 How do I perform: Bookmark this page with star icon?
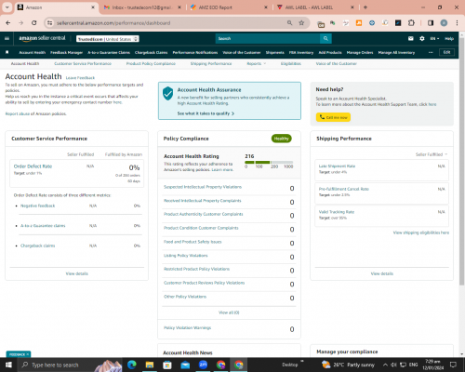coord(301,23)
